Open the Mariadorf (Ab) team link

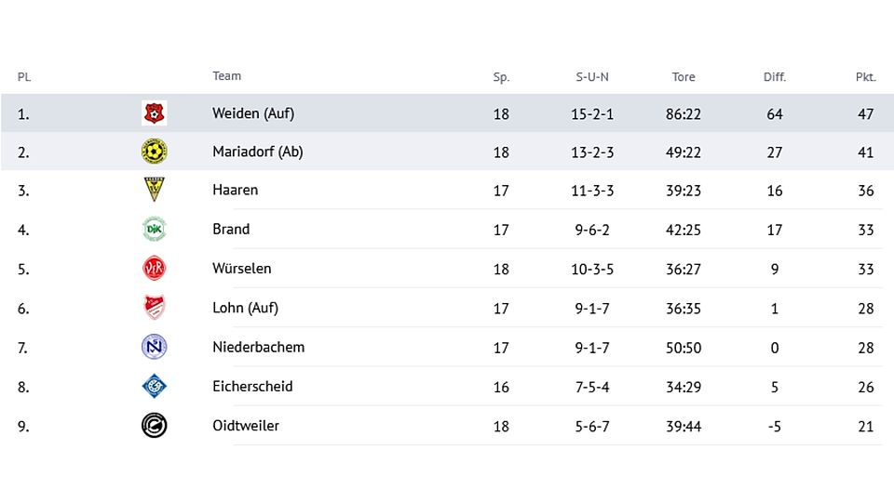[258, 152]
